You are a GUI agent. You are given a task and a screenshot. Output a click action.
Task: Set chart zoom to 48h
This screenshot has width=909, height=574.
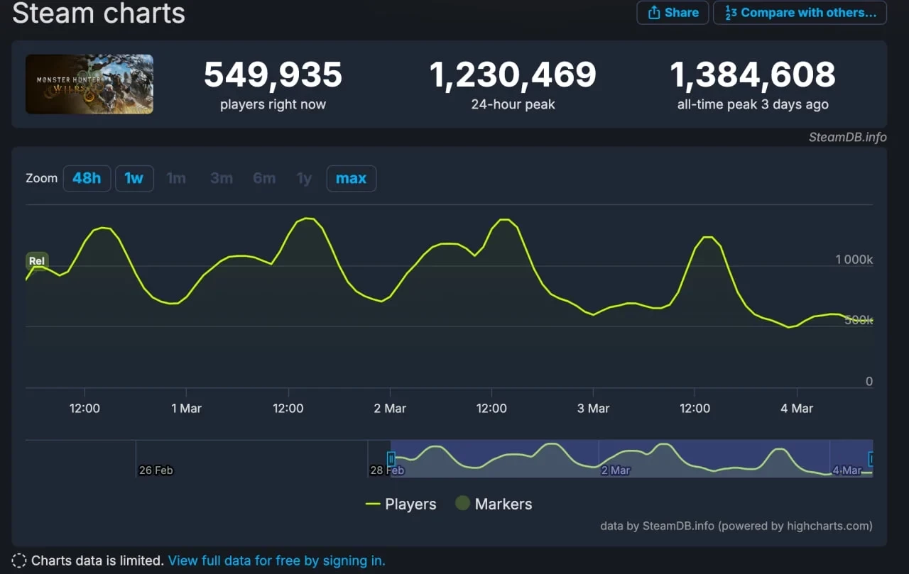tap(87, 178)
